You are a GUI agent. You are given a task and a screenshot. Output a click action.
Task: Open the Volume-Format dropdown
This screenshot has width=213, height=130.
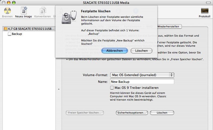coord(142,75)
